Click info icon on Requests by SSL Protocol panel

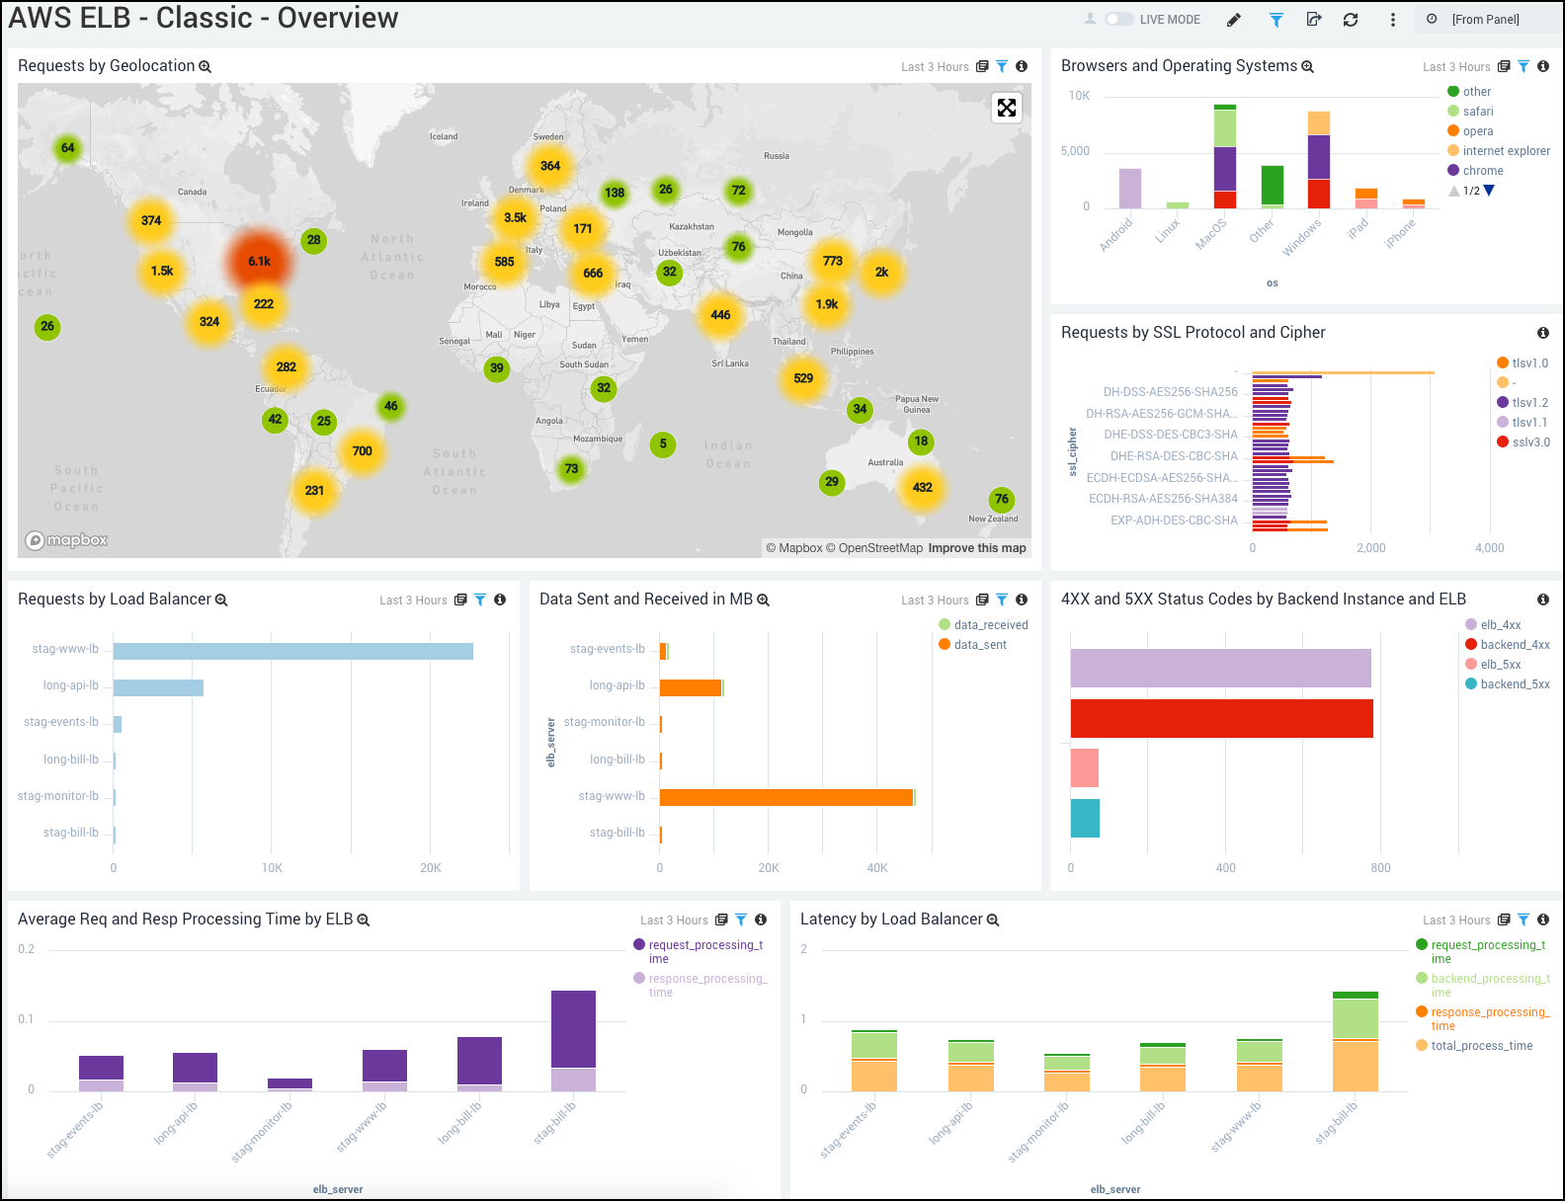point(1542,333)
